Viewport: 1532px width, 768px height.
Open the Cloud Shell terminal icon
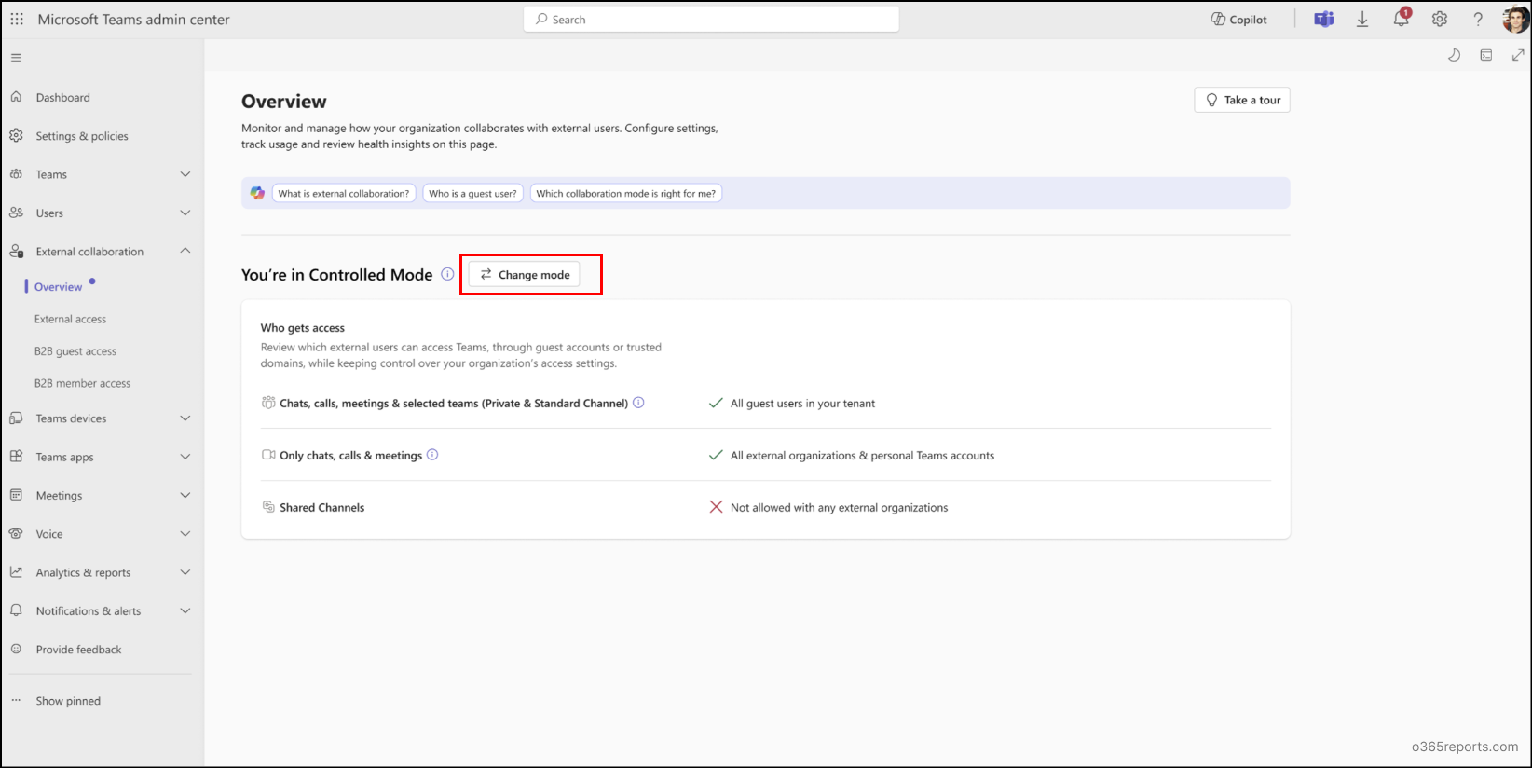pos(1486,56)
